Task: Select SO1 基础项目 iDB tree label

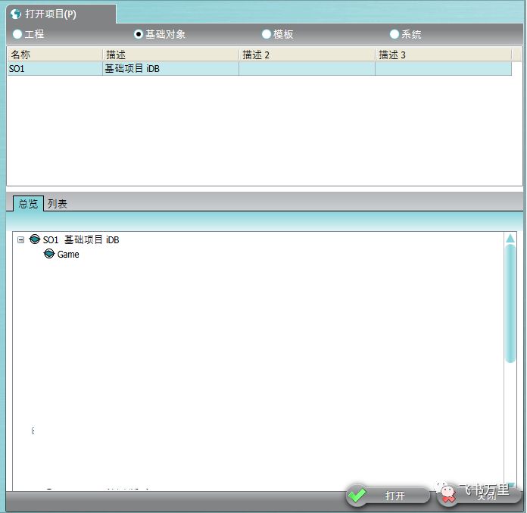Action: tap(81, 240)
